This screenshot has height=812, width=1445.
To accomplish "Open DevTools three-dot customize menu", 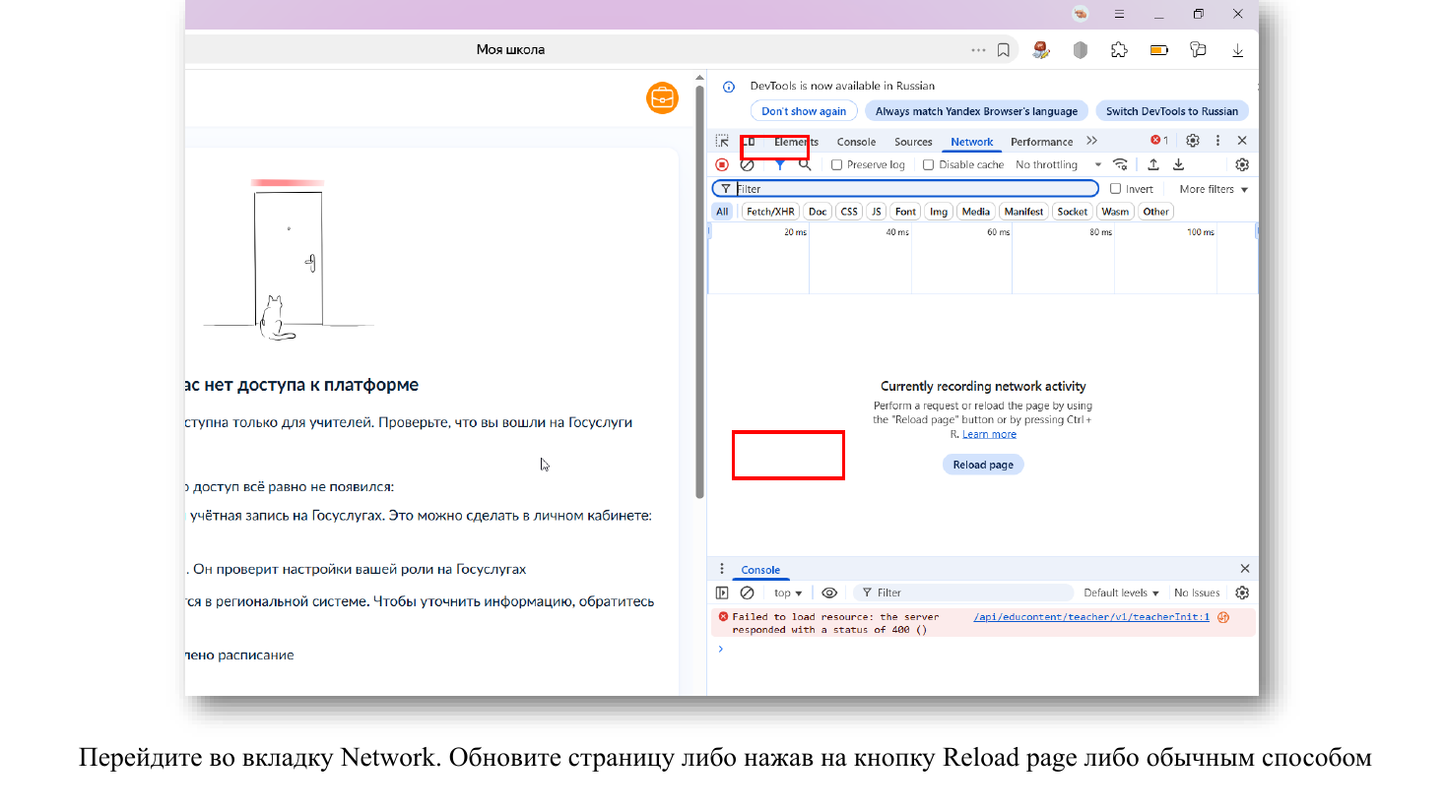I will tap(1217, 141).
